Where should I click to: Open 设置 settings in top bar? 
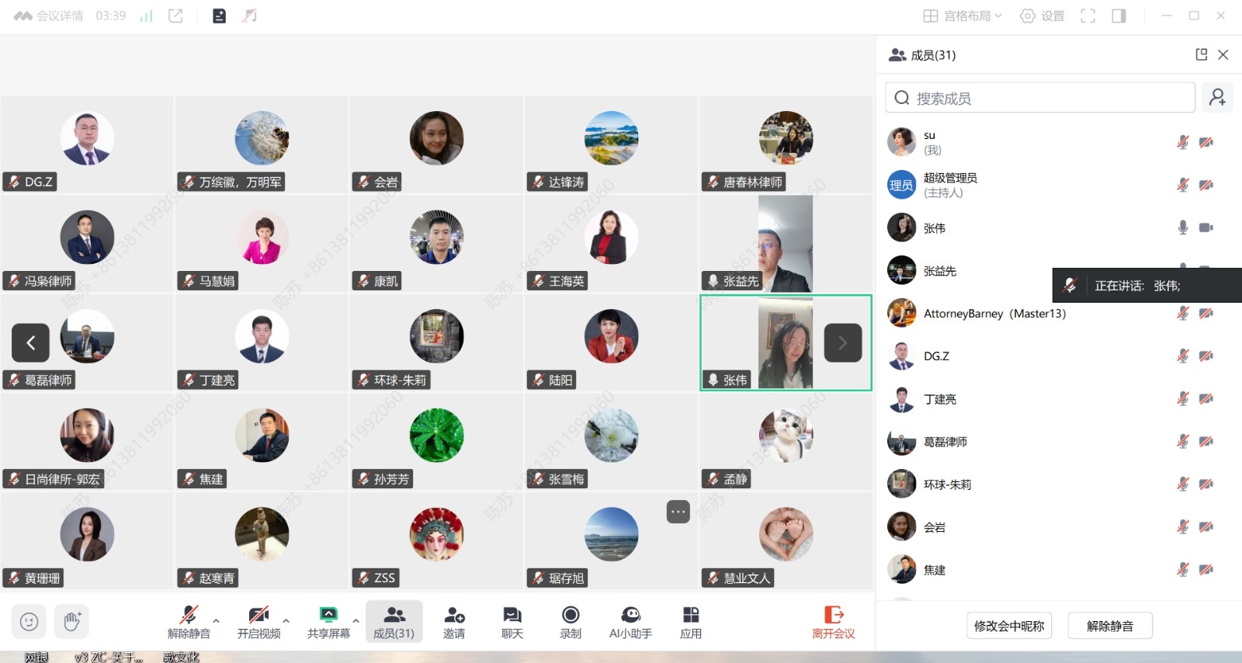(x=1042, y=16)
